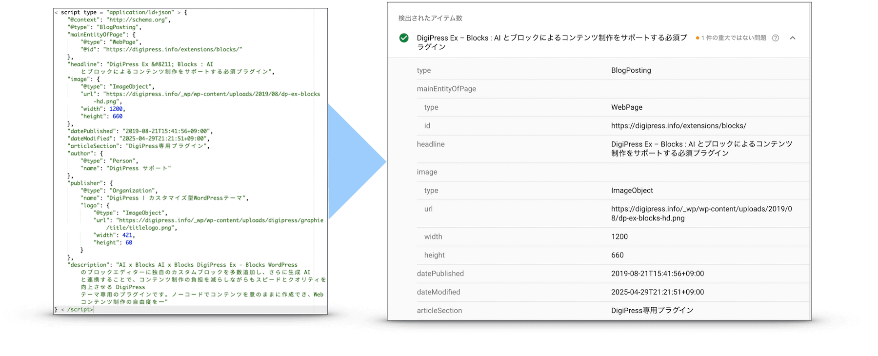Place cursor on closing /script line

coord(74,310)
